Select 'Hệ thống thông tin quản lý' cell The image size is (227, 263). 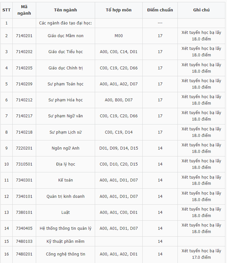pos(65,228)
